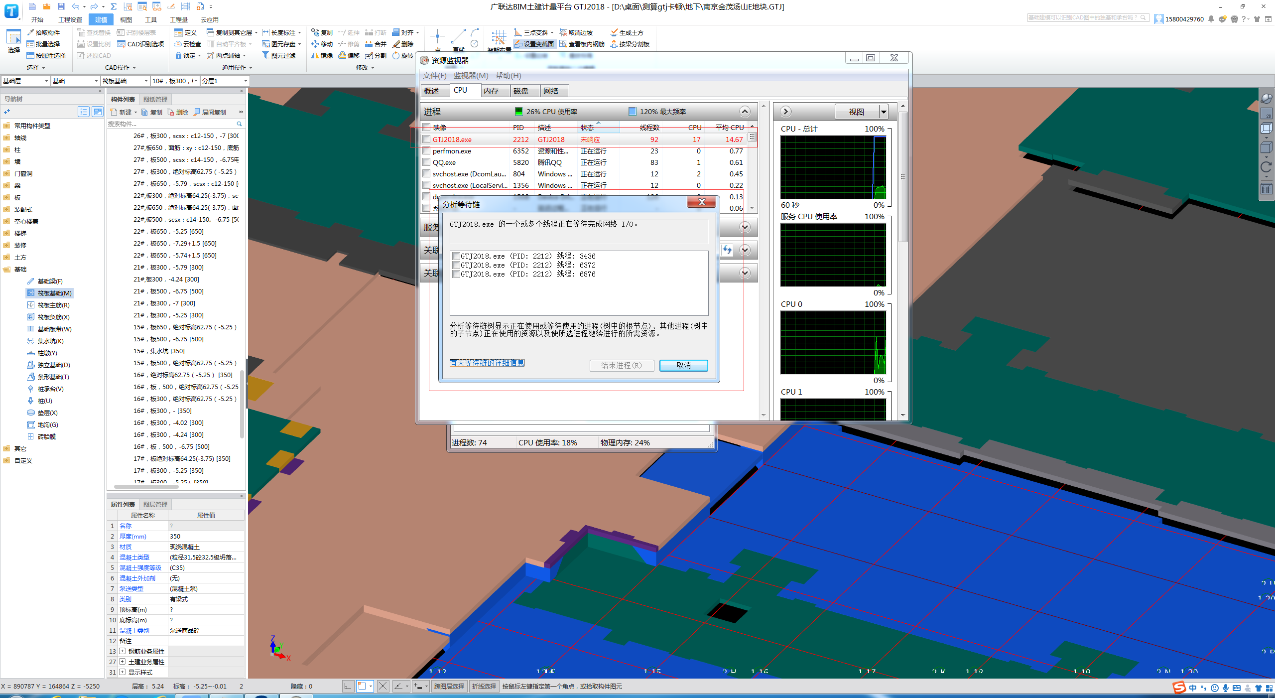This screenshot has height=698, width=1275.
Task: Click 层间复制 in the component list
Action: coord(210,112)
